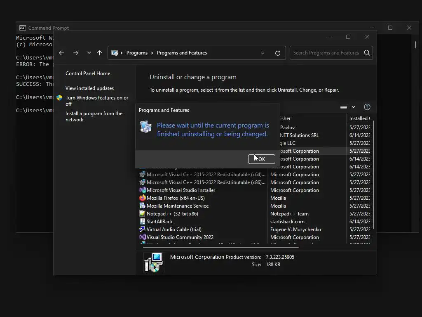Click Notepad++ Team publisher cell
The image size is (422, 317).
point(289,213)
